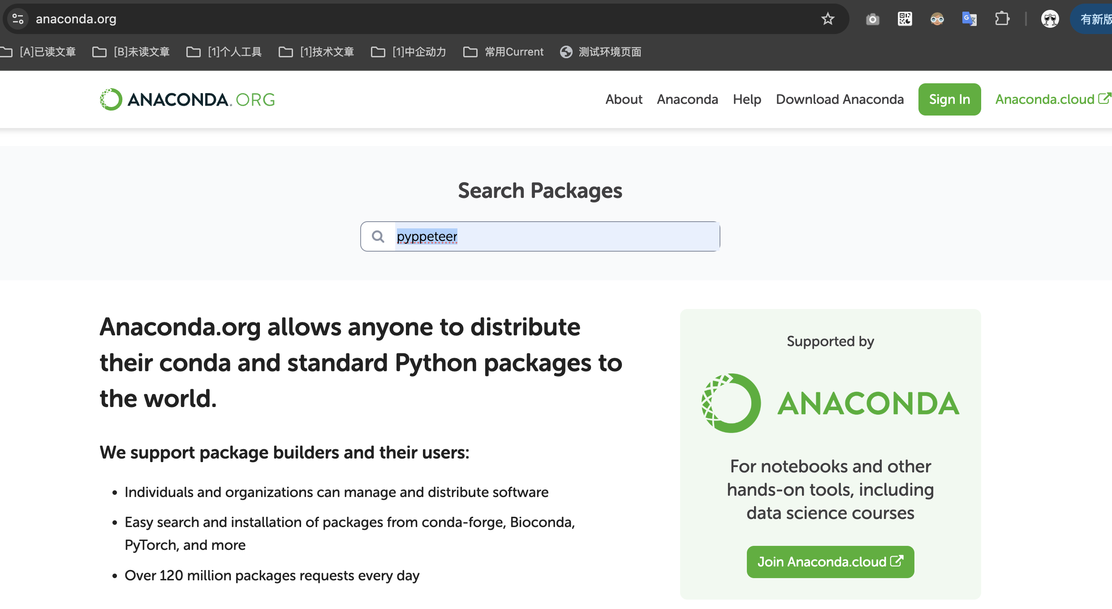Click the "Individuals and organizations can manage" bullet
Viewport: 1112px width, 609px height.
[336, 492]
